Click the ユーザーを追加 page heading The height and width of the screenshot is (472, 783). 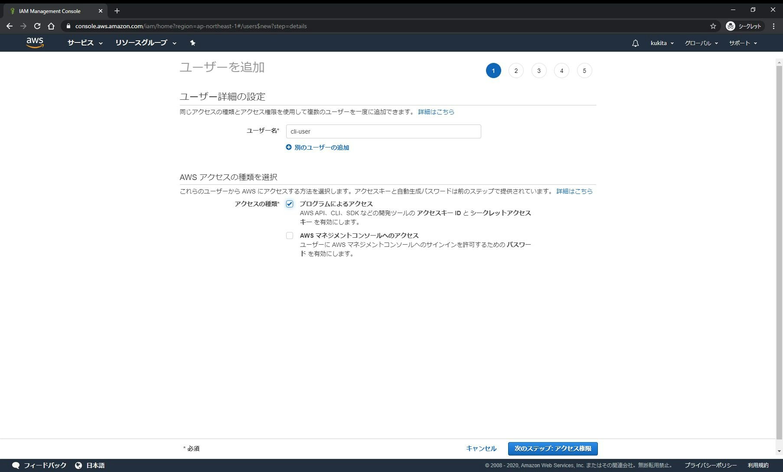[x=222, y=67]
